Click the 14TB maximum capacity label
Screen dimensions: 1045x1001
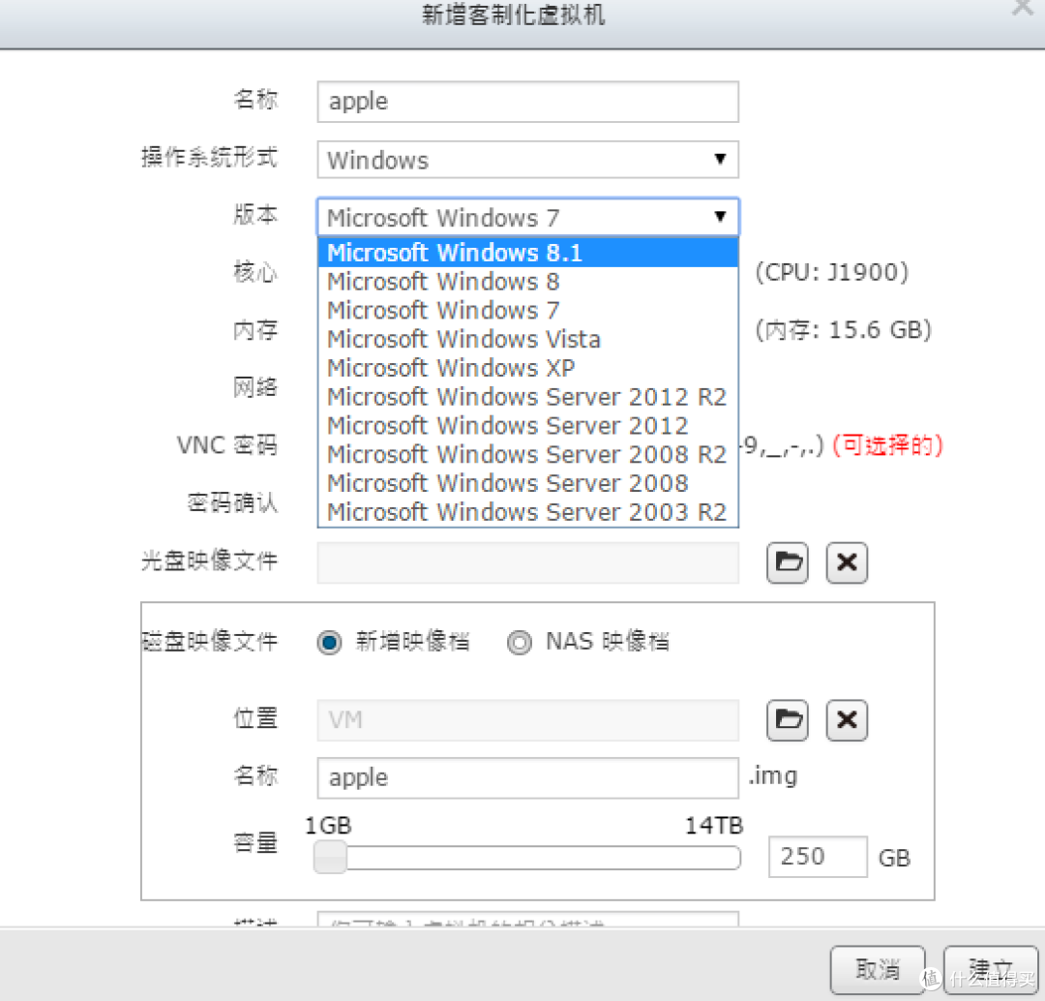[x=714, y=826]
